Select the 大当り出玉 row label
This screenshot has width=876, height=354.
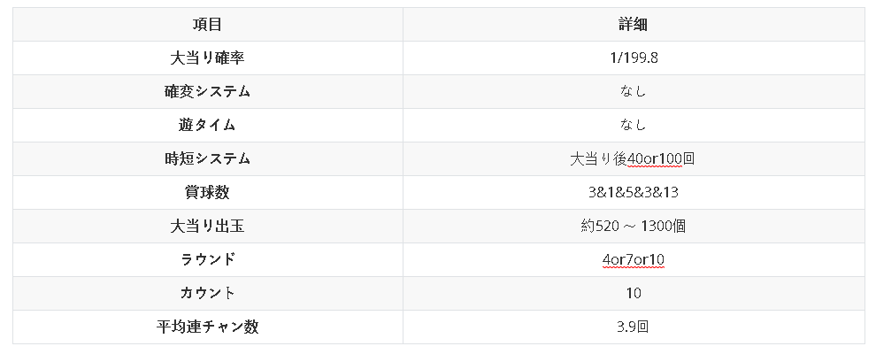pyautogui.click(x=207, y=227)
